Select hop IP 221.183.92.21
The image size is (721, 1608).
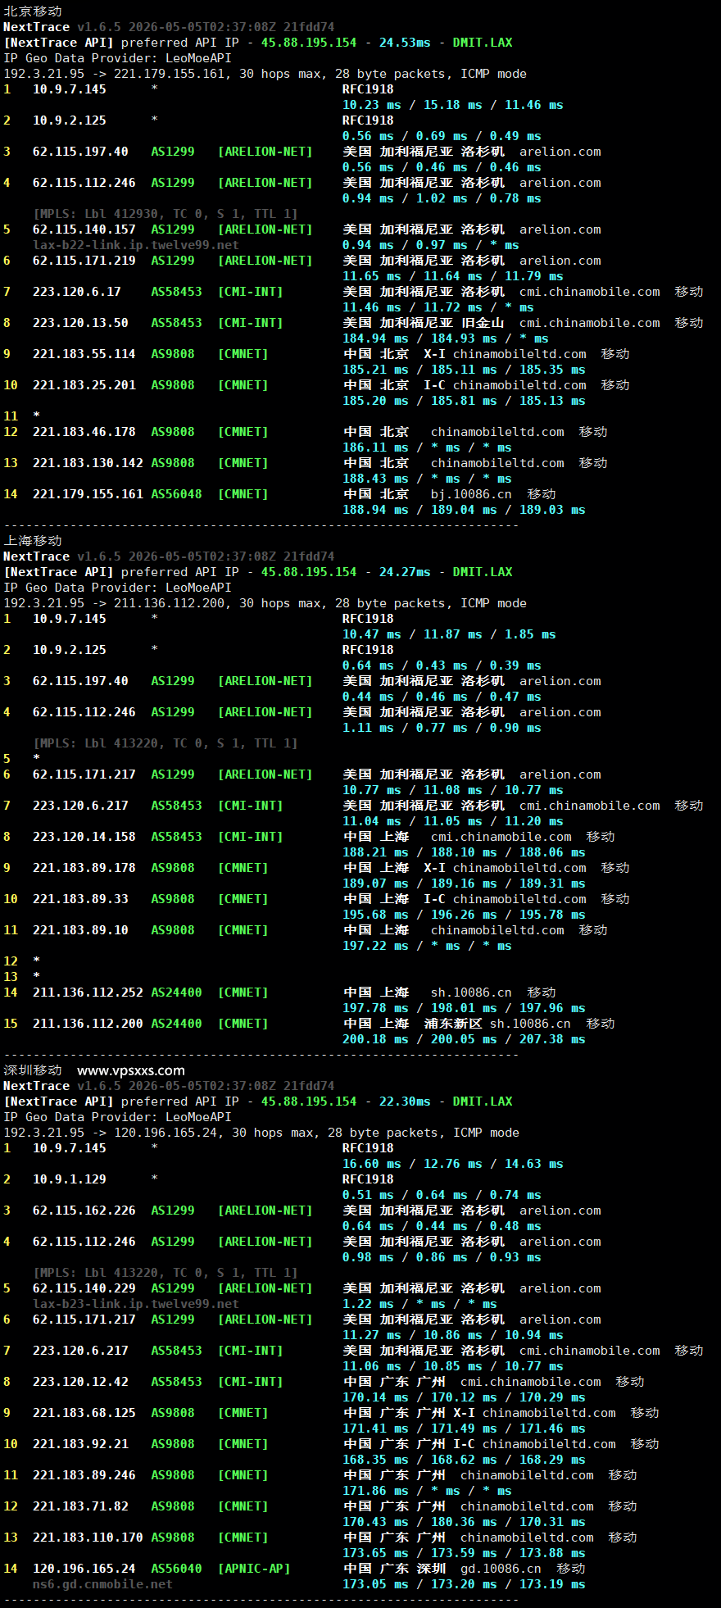[x=80, y=1444]
